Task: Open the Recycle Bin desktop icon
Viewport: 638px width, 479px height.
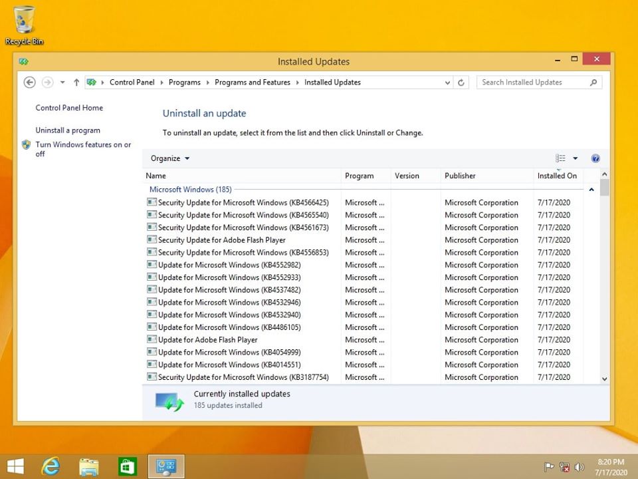Action: tap(24, 26)
